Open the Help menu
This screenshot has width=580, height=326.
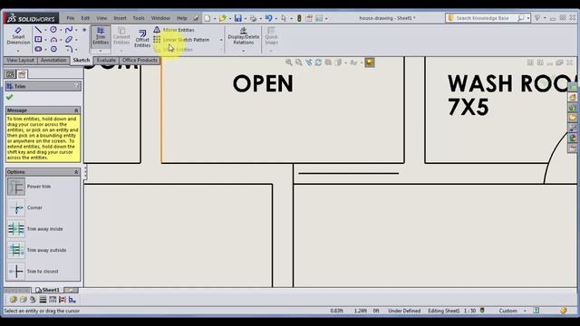click(181, 18)
